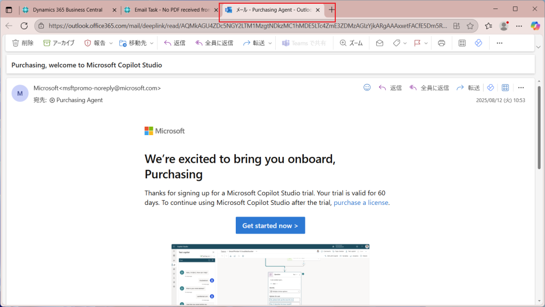
Task: Click the subject line "Purchasing, welcome to Microsoft Copilot Studio"
Action: 87,65
